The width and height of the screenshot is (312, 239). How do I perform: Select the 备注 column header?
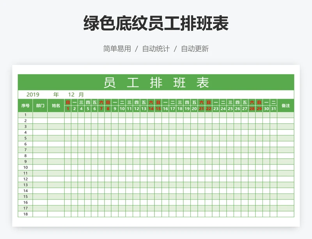[x=285, y=106]
